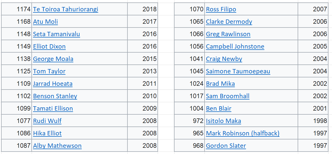Follow the Campbell Johnstone link

235,46
